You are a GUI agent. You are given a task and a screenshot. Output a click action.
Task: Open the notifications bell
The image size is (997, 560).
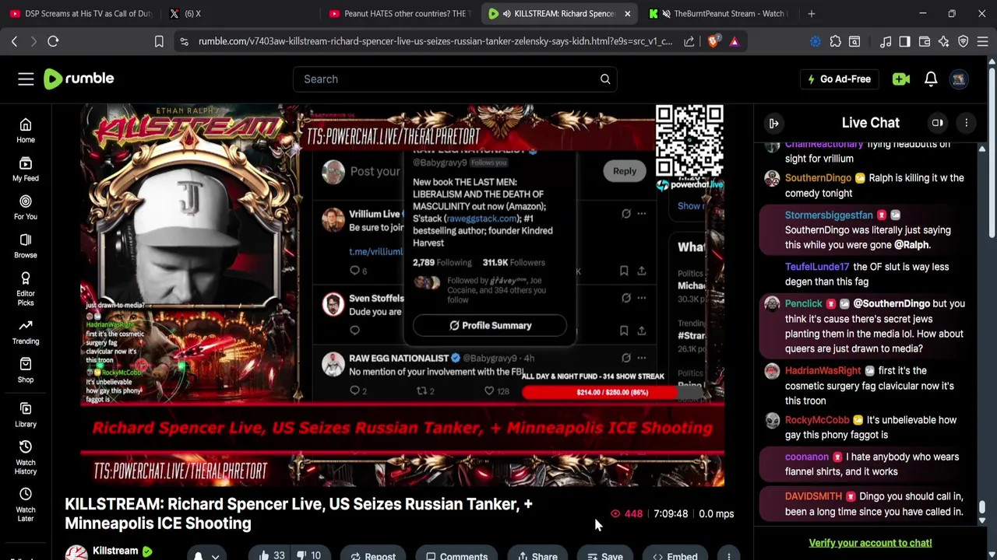coord(931,79)
